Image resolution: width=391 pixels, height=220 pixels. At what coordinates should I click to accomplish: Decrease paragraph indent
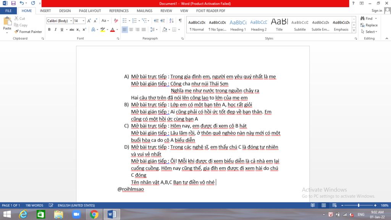pyautogui.click(x=156, y=21)
